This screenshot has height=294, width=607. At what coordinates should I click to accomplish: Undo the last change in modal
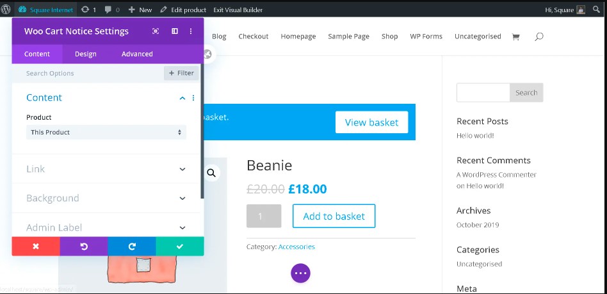[84, 247]
